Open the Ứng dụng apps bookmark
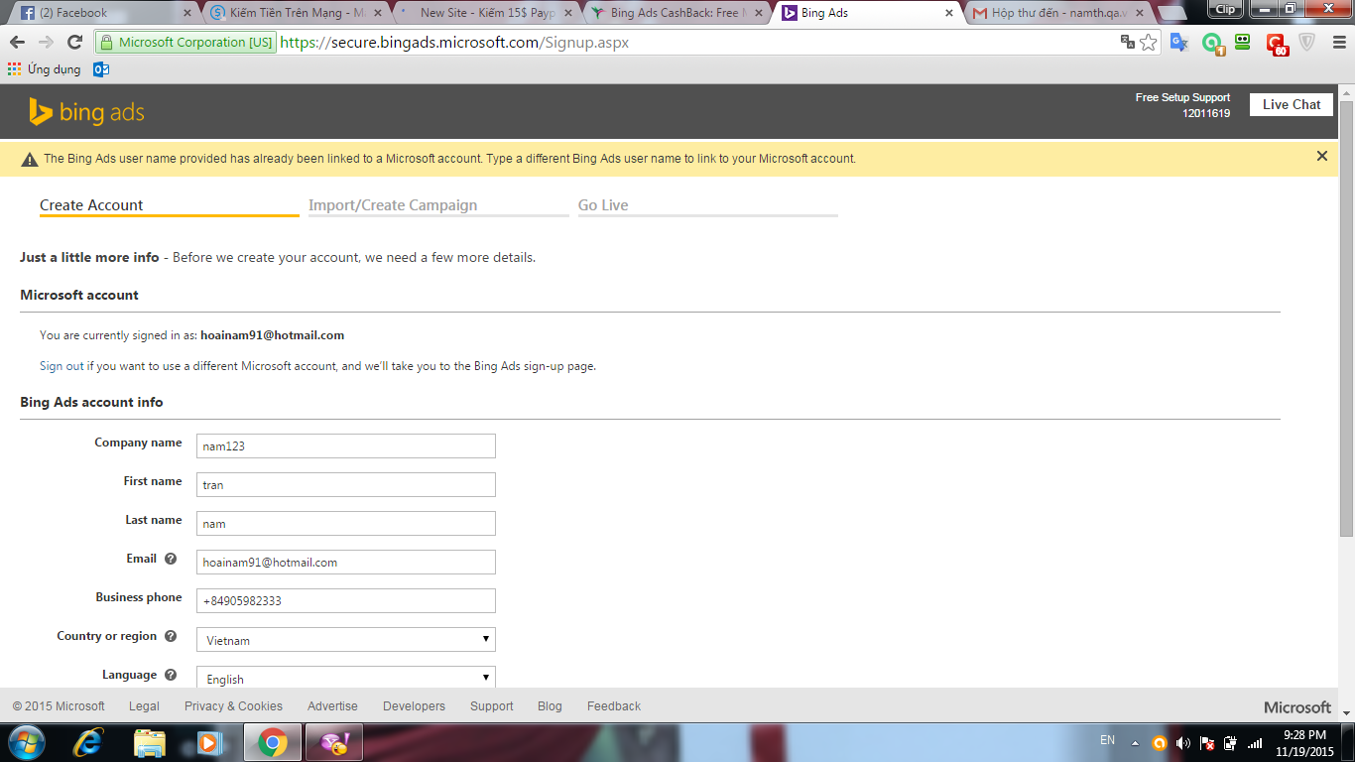The image size is (1355, 762). (45, 69)
